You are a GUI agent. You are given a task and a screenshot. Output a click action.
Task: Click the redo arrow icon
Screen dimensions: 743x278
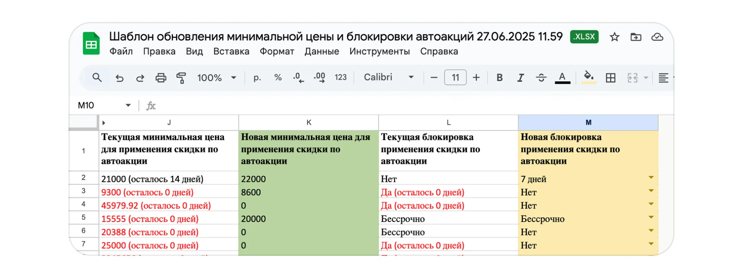[x=140, y=78]
